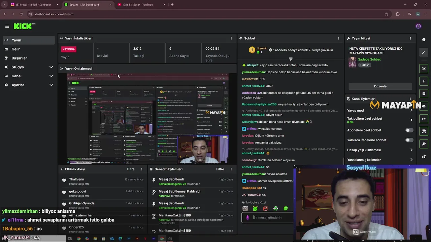Open Denetim Eylemleri panel three-dot menu
Screen dimensions: 431x242
coord(231,169)
